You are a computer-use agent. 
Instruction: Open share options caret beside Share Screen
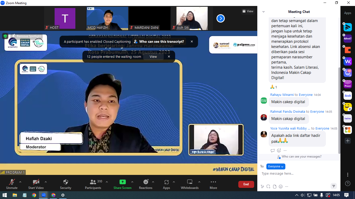[x=132, y=182]
